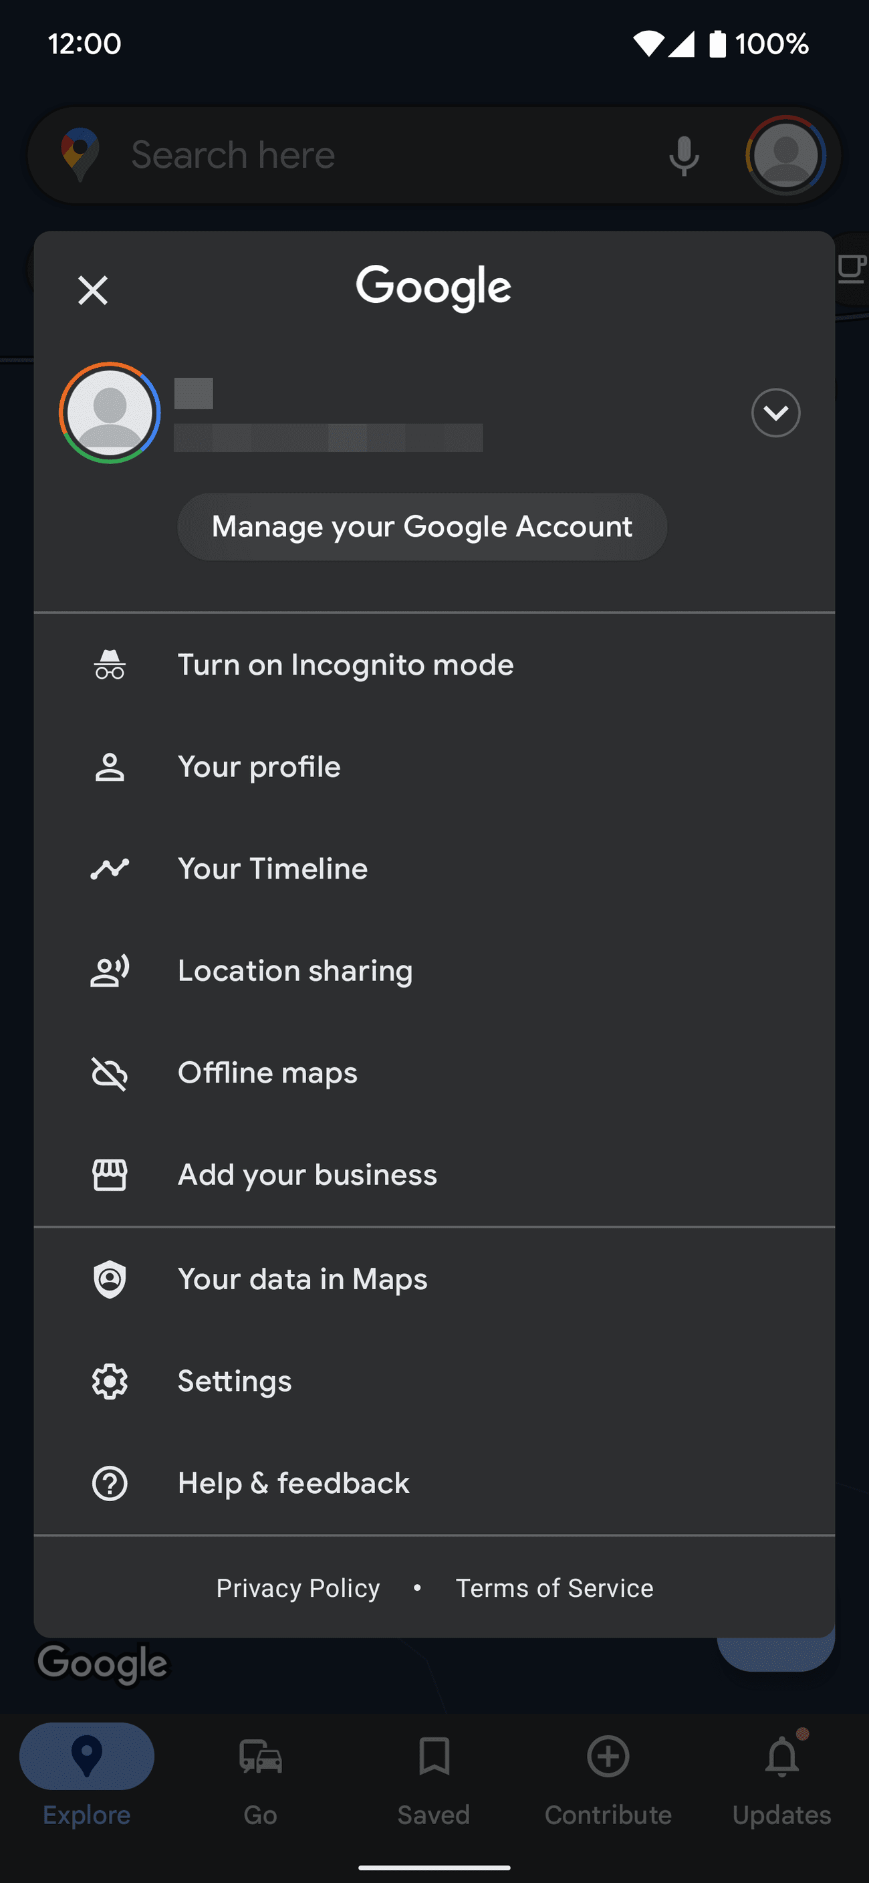
Task: Open the Terms of Service link
Action: pyautogui.click(x=554, y=1587)
